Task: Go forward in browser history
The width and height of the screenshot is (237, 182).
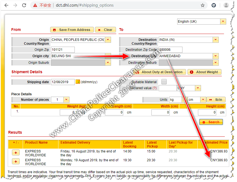Action: pos(15,5)
